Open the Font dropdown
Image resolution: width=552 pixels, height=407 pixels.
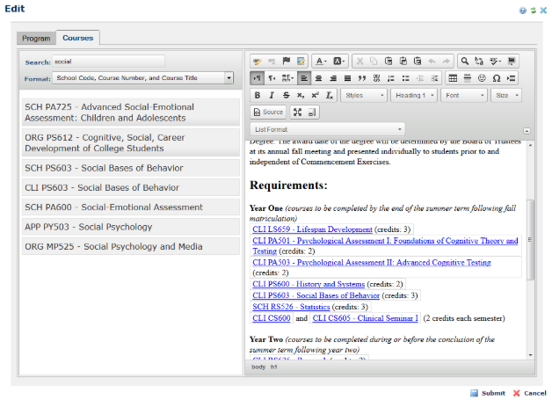pyautogui.click(x=464, y=96)
